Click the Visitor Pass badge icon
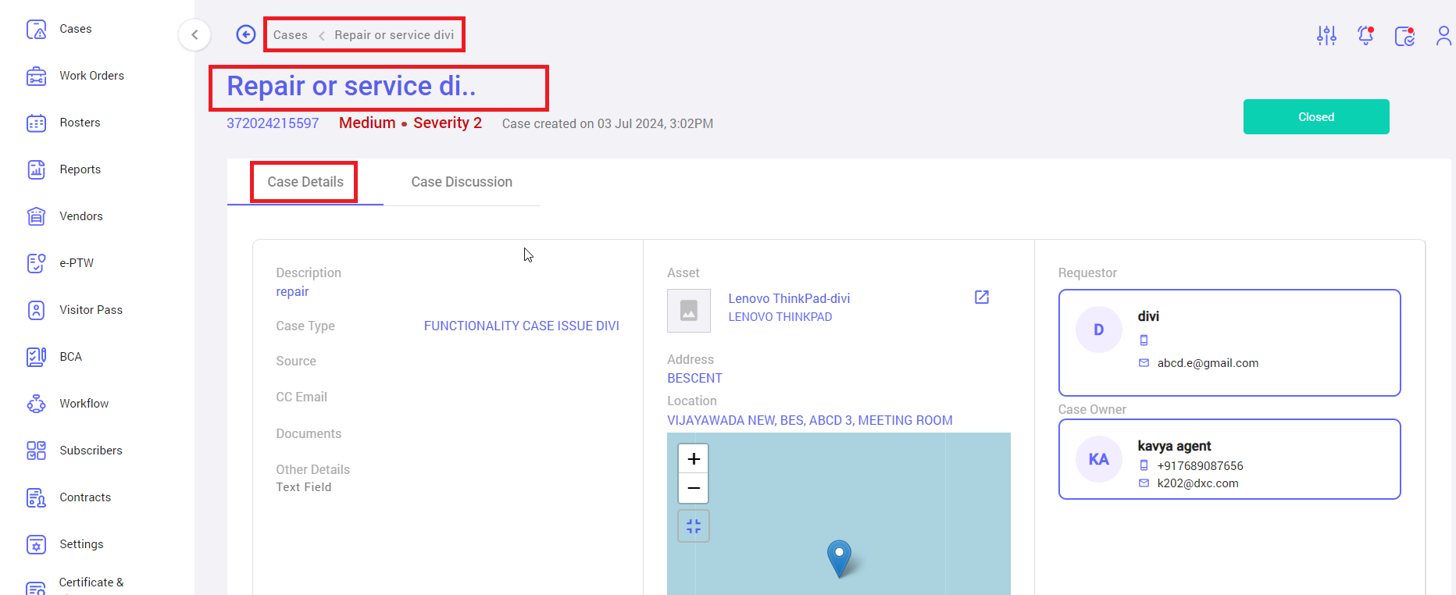 tap(37, 310)
